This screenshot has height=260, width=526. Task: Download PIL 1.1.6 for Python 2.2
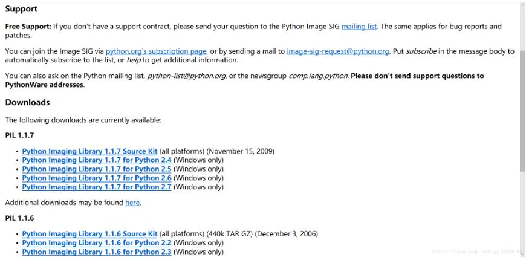[x=97, y=243]
